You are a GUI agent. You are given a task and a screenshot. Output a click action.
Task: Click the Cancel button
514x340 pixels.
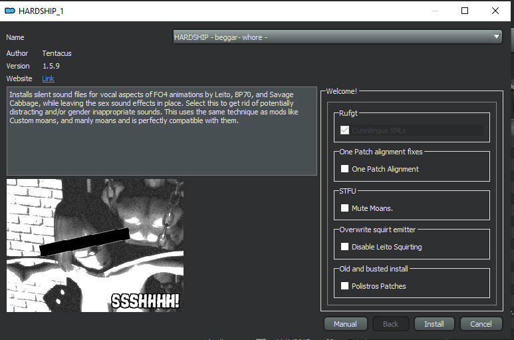[x=481, y=324]
